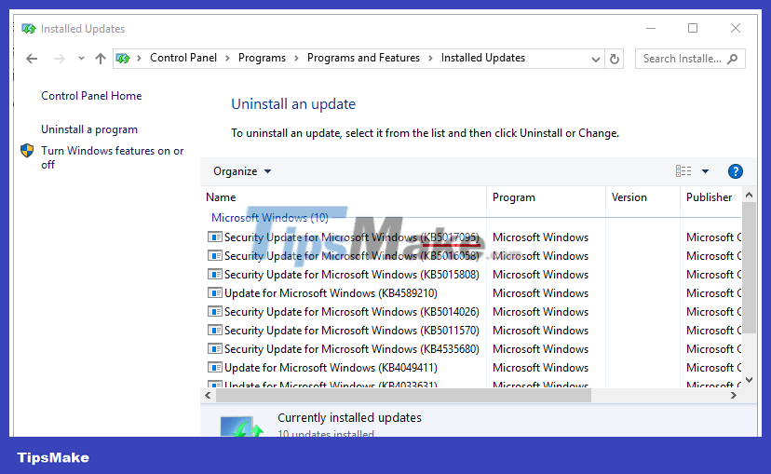Viewport: 771px width, 474px height.
Task: Select Security Update KB4535680
Action: (x=352, y=349)
